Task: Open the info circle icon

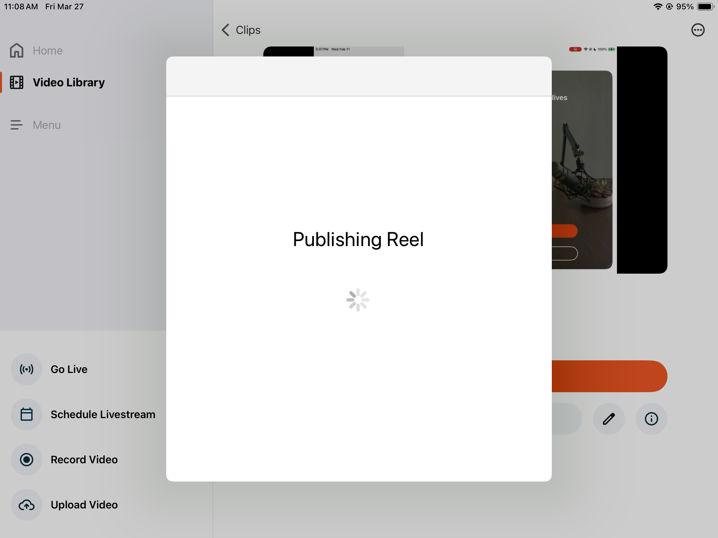Action: 651,419
